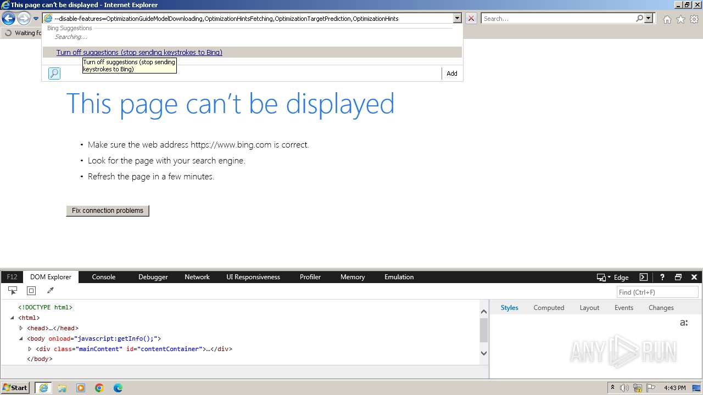This screenshot has height=395, width=703.
Task: Open the recent pages dropdown beside Forward
Action: [36, 19]
